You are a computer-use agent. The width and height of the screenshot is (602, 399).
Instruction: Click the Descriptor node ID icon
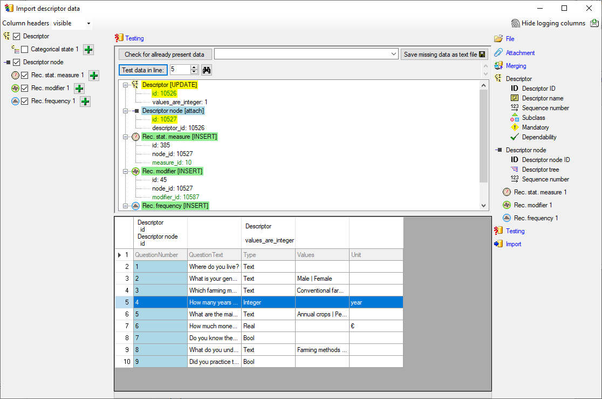click(515, 159)
